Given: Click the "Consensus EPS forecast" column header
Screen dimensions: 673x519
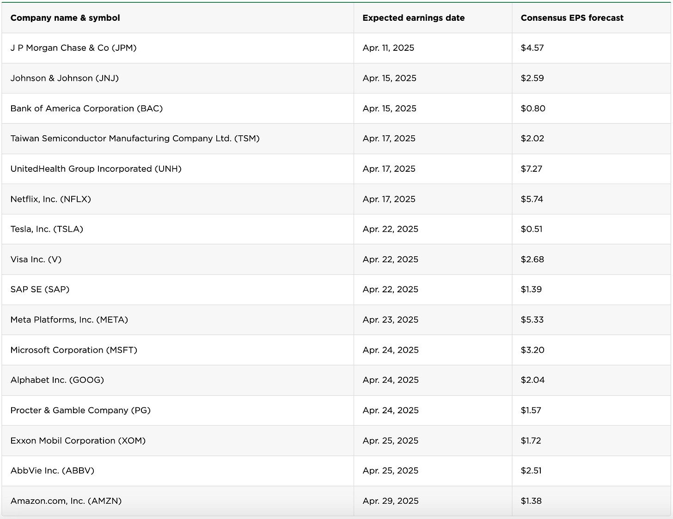Looking at the screenshot, I should tap(572, 18).
